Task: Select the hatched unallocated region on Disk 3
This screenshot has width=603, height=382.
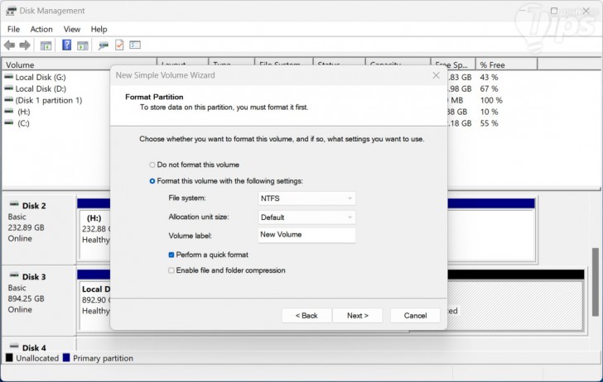Action: pos(515,306)
